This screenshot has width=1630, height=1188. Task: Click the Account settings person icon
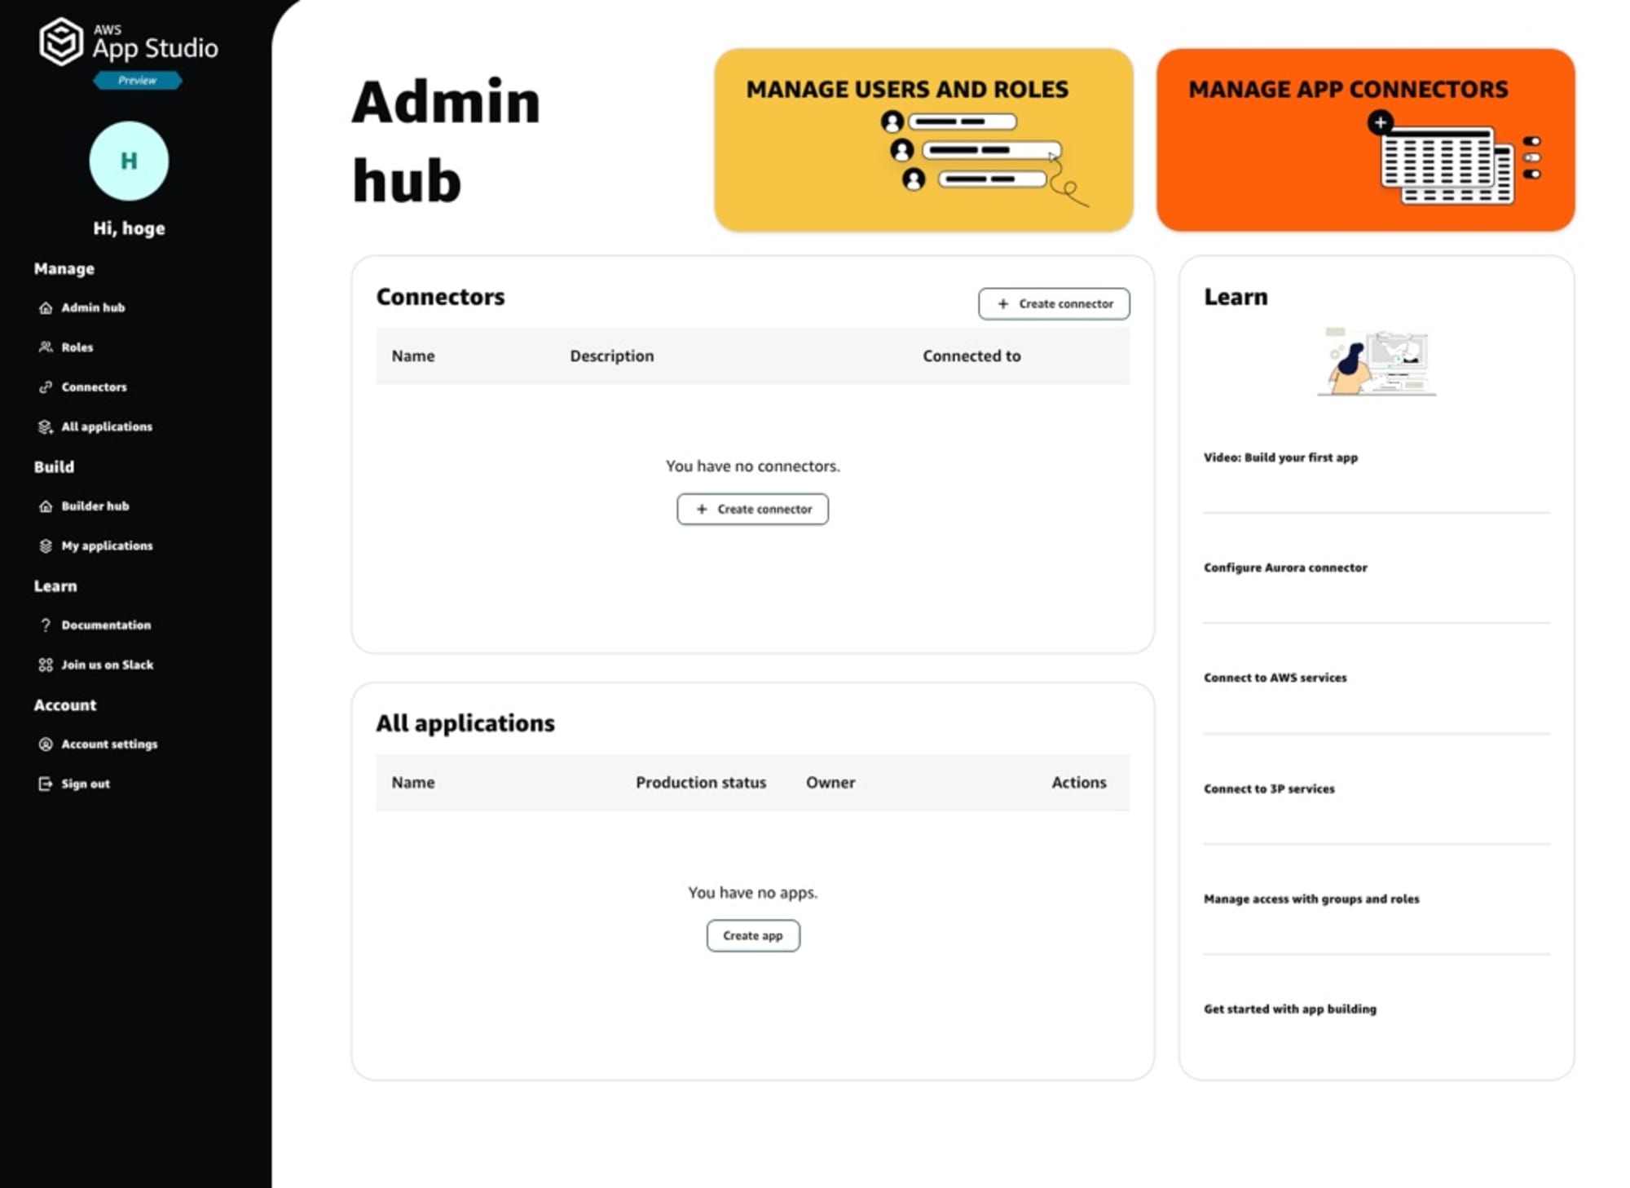pos(46,744)
